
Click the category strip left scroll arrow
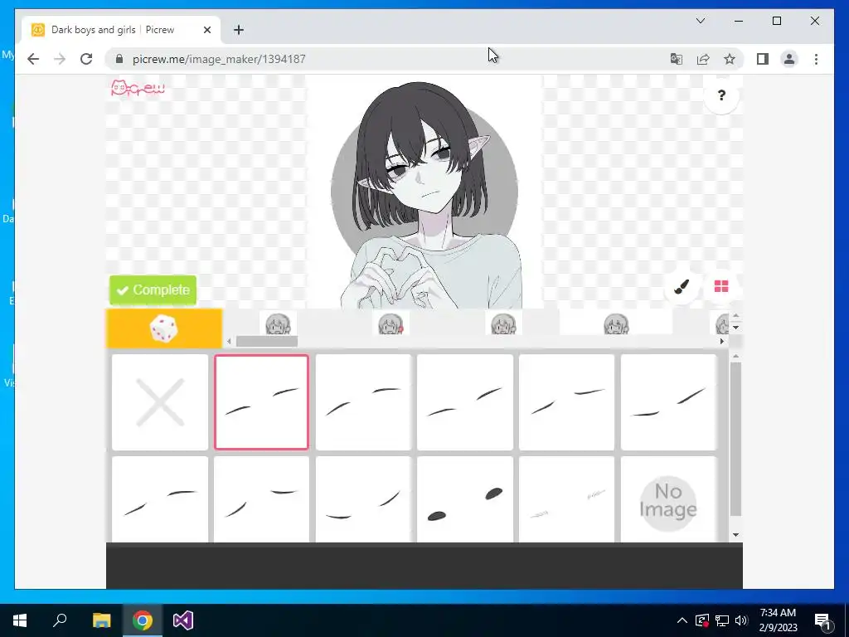click(x=229, y=341)
